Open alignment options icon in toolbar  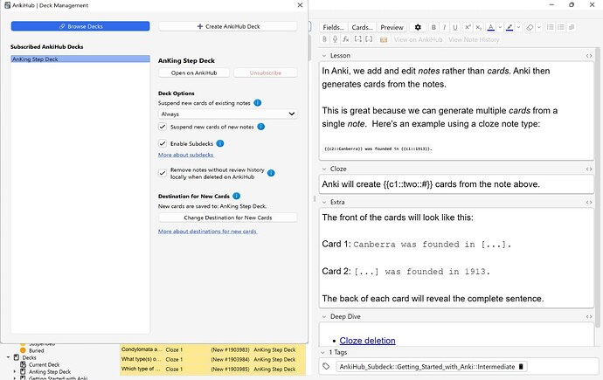pos(572,27)
